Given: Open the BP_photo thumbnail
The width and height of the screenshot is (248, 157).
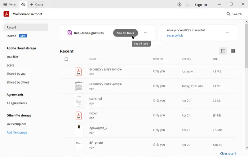Looking at the screenshot, I should pyautogui.click(x=79, y=145).
